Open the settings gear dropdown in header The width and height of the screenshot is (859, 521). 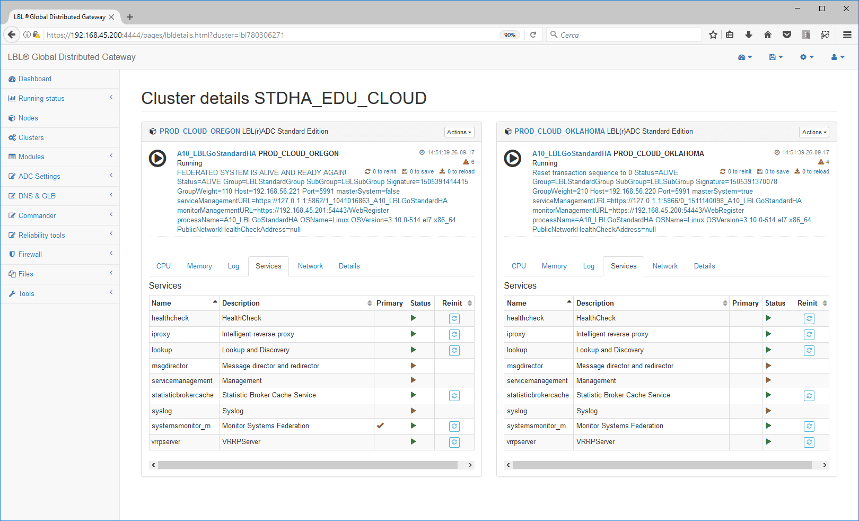(x=807, y=57)
